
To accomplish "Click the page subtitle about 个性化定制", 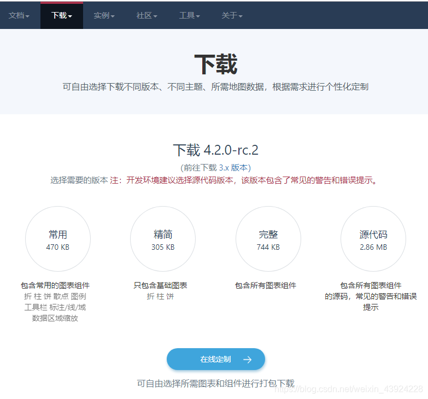I will pos(215,87).
